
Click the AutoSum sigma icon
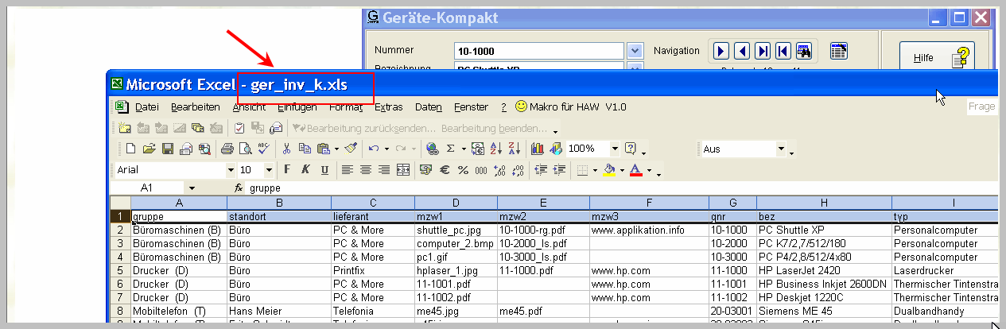click(450, 149)
